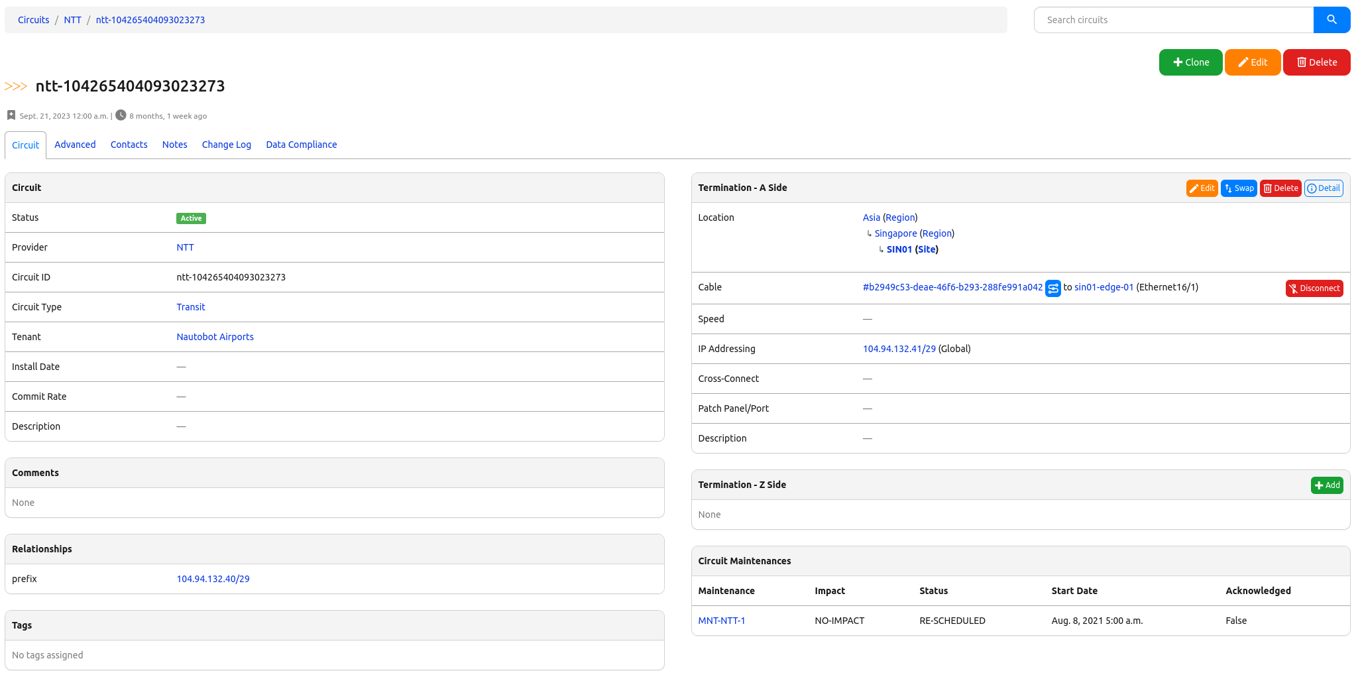Image resolution: width=1360 pixels, height=673 pixels.
Task: Swap the circuit terminations
Action: 1238,188
